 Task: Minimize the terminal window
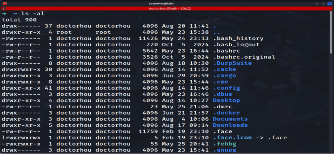(317, 4)
